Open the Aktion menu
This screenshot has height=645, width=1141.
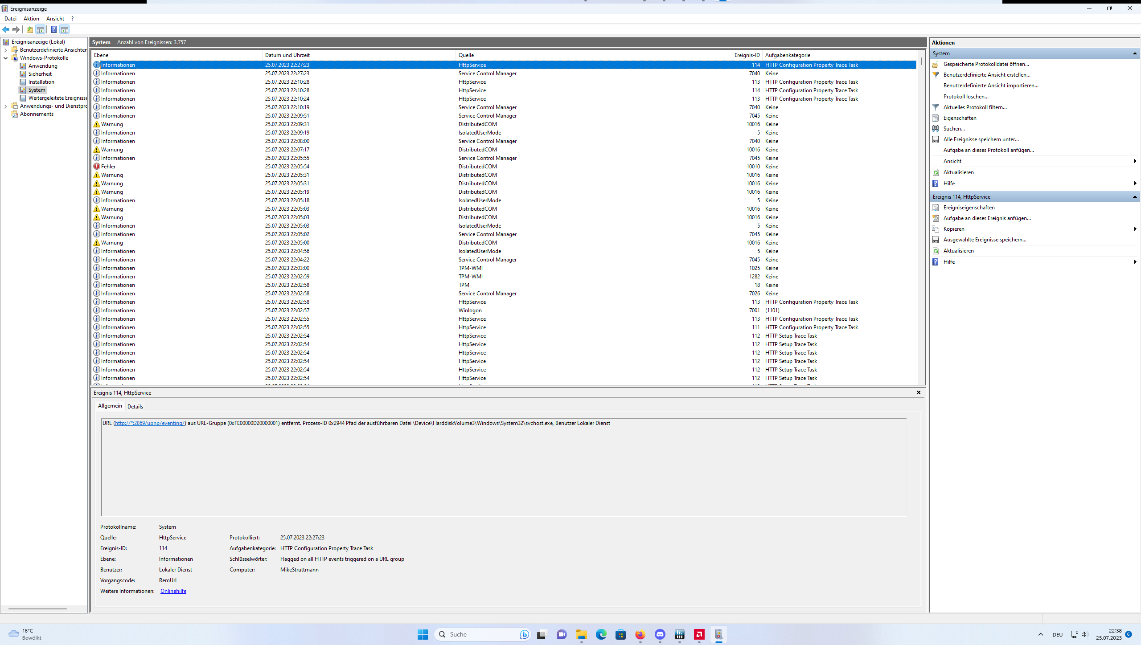coord(31,19)
